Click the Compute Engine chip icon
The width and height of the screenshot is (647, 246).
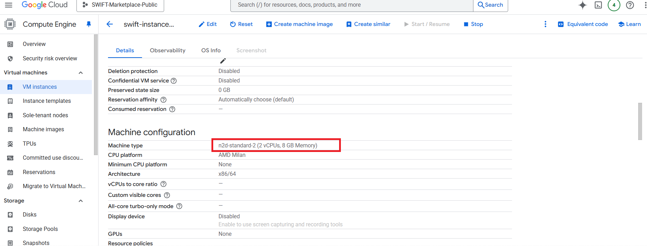(10, 24)
